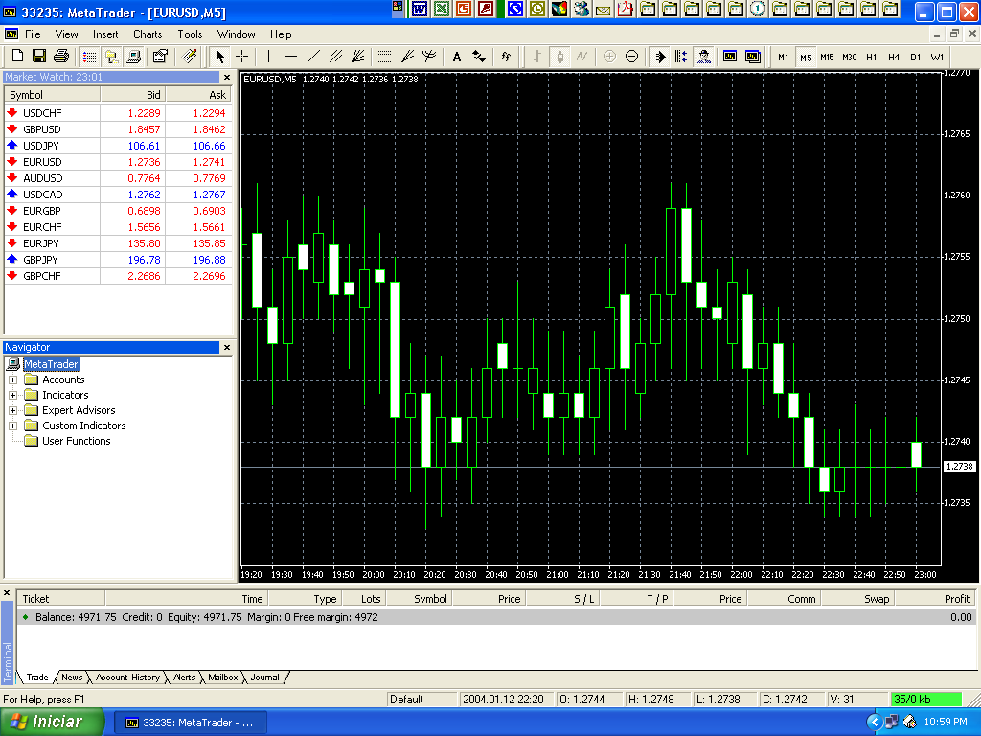Close the Navigator panel
This screenshot has width=981, height=736.
pyautogui.click(x=227, y=347)
